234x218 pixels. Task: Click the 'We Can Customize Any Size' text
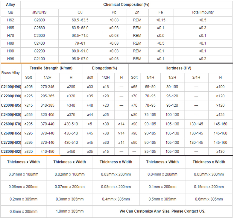[162, 211]
